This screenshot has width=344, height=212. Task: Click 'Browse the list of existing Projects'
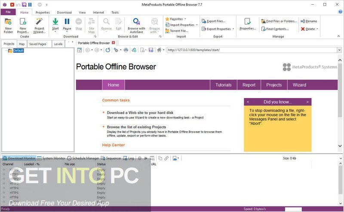click(136, 127)
